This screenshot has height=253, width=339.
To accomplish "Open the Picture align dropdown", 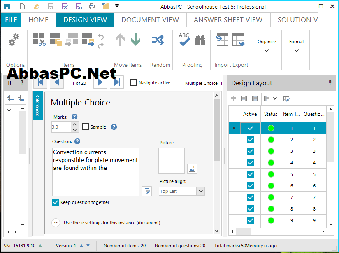I will point(201,191).
